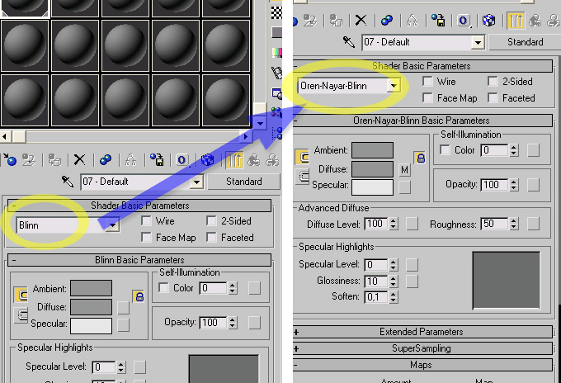This screenshot has height=383, width=561.
Task: Click Get Material icon in left panel toolbar
Action: (x=10, y=159)
